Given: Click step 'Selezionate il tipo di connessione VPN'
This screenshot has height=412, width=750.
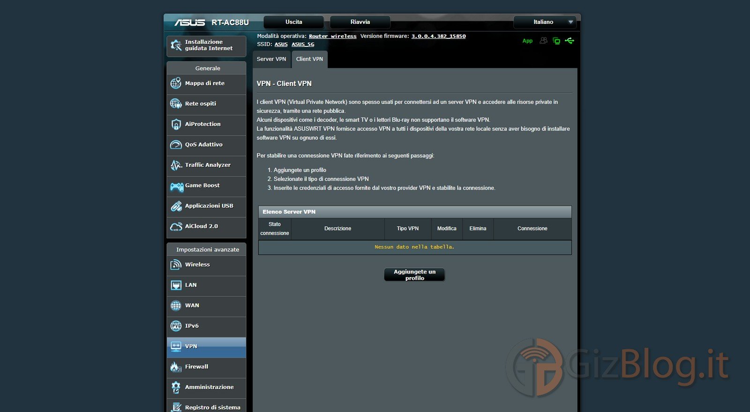Looking at the screenshot, I should [321, 179].
